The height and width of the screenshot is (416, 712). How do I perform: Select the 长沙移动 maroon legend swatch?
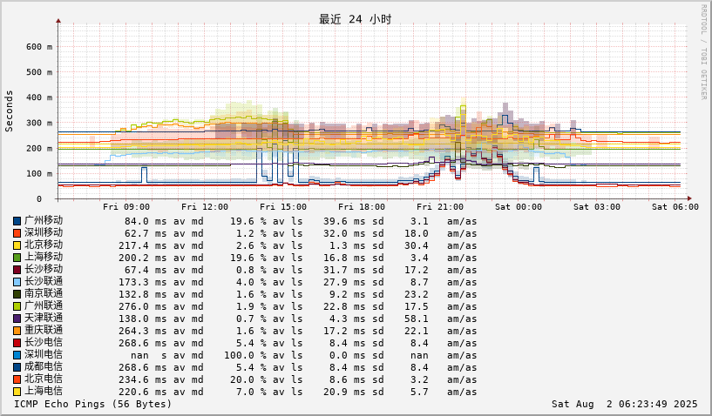pyautogui.click(x=17, y=271)
